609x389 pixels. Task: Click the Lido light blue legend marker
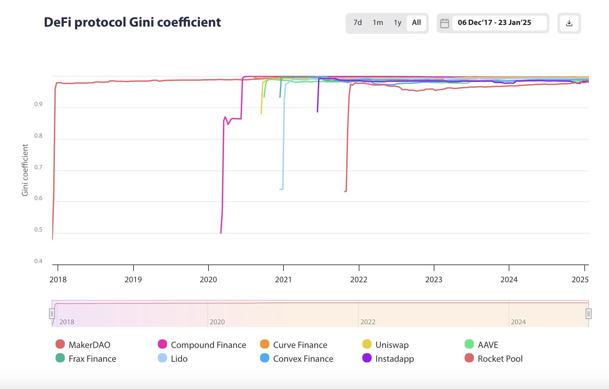pyautogui.click(x=163, y=358)
